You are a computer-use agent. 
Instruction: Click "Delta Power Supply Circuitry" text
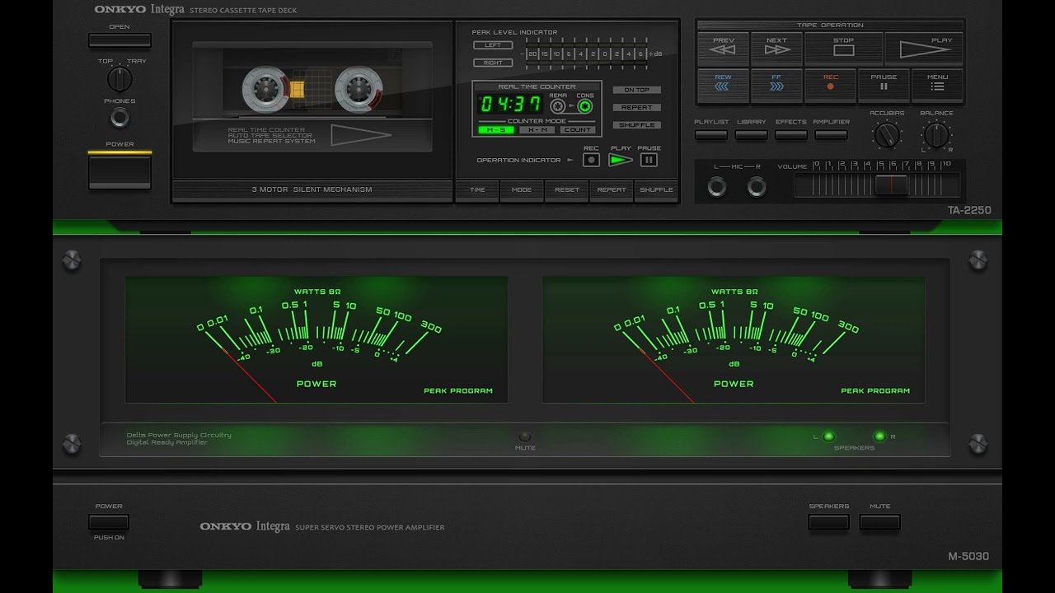pos(179,435)
